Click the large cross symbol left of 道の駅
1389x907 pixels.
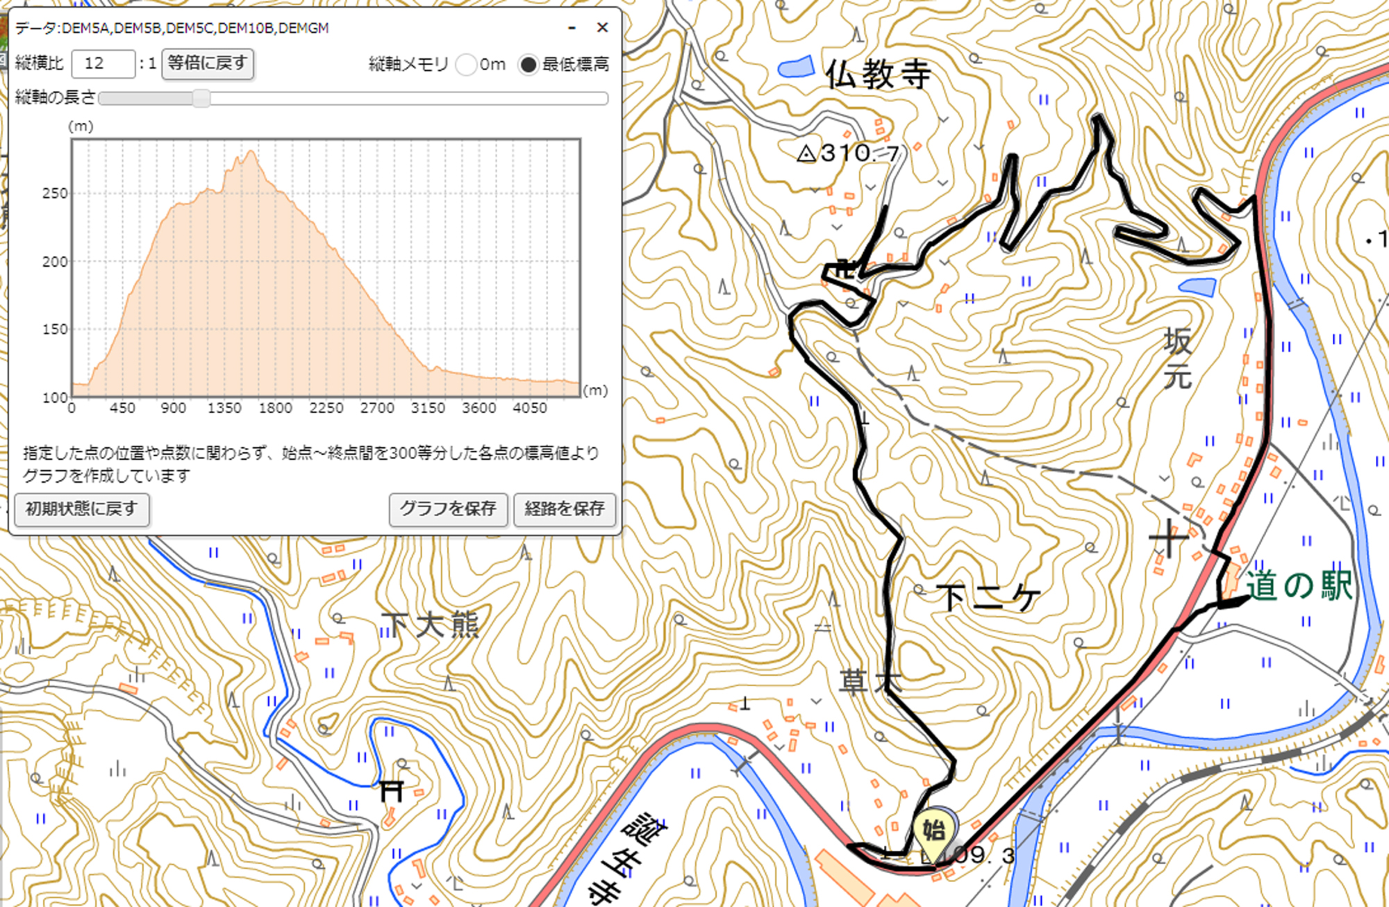pos(1168,538)
